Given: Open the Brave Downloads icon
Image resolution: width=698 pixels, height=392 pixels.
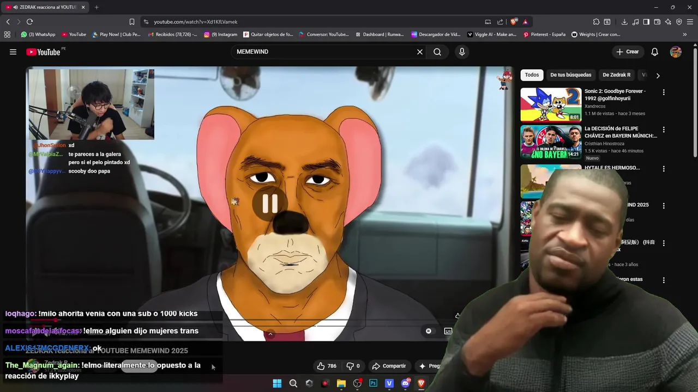Looking at the screenshot, I should pos(624,22).
